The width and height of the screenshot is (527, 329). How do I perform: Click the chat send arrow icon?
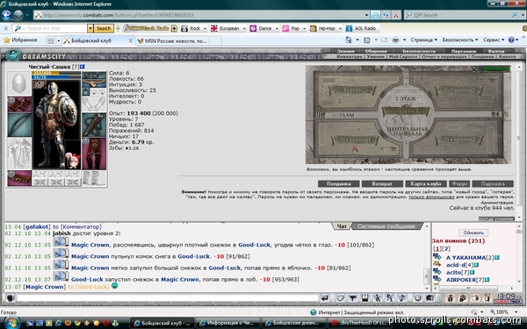coord(324,297)
